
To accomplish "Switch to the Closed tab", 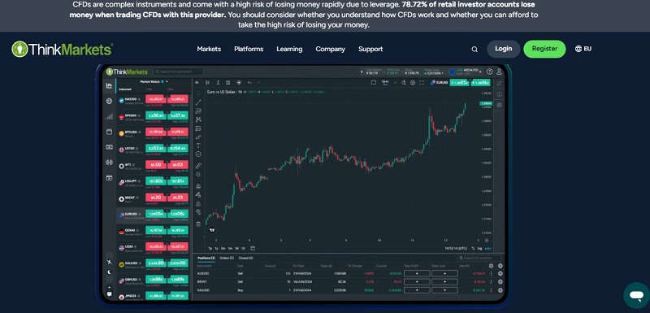I will pyautogui.click(x=246, y=258).
